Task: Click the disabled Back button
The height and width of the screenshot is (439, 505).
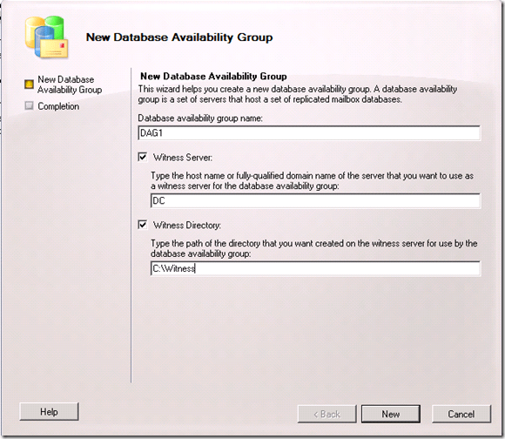Action: [x=327, y=414]
